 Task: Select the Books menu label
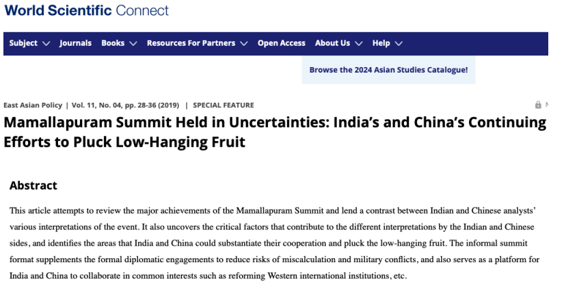click(x=113, y=43)
